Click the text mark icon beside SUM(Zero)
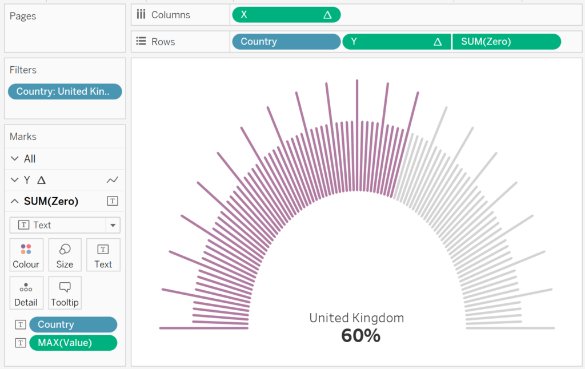The height and width of the screenshot is (369, 585). [x=113, y=201]
